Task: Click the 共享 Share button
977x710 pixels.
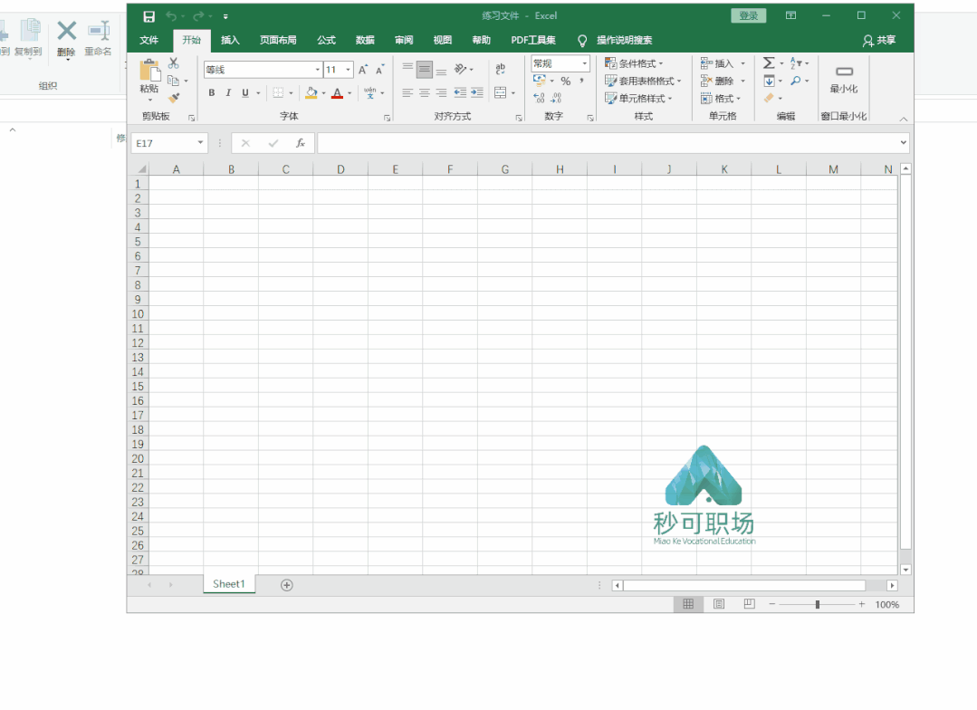Action: (x=879, y=40)
